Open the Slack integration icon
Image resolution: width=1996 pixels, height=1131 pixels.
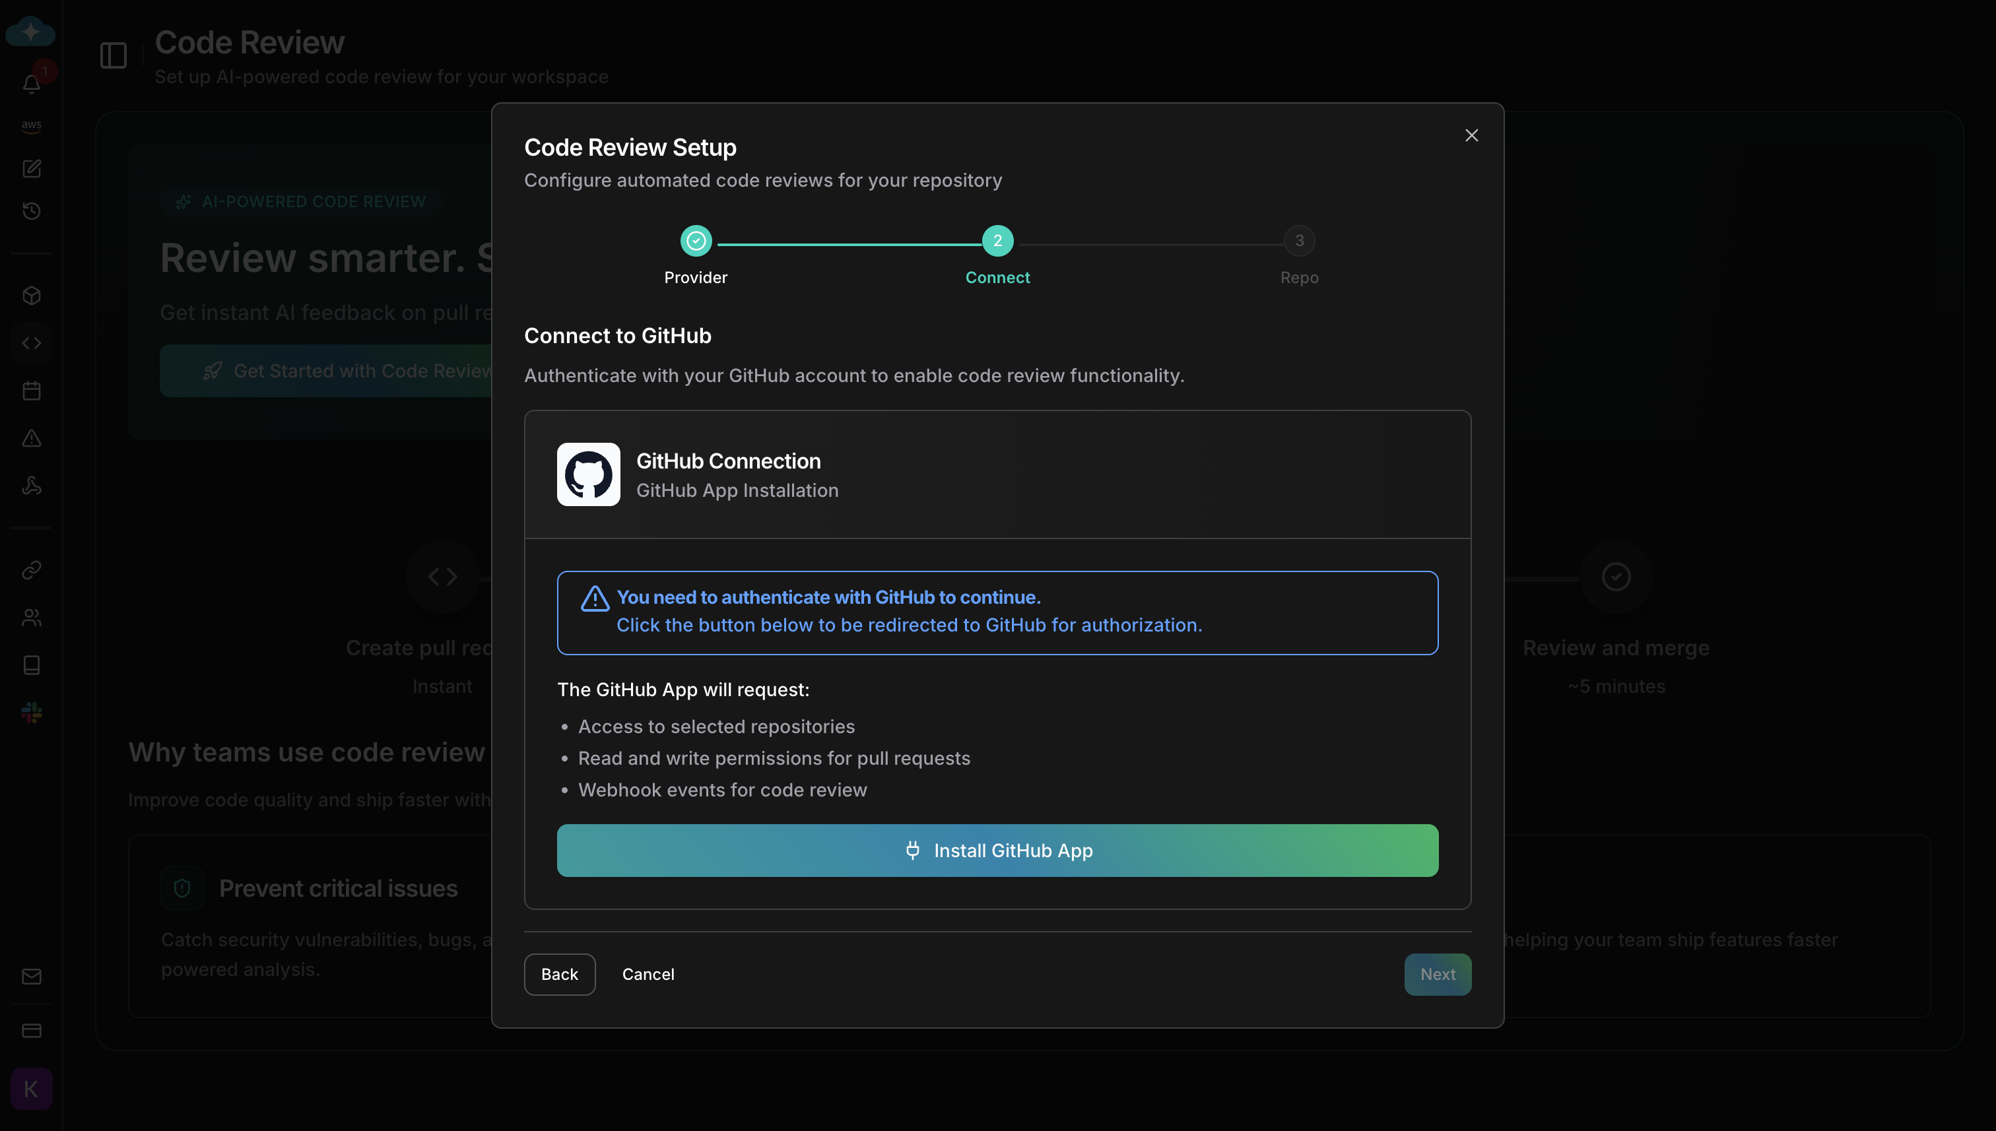31,712
